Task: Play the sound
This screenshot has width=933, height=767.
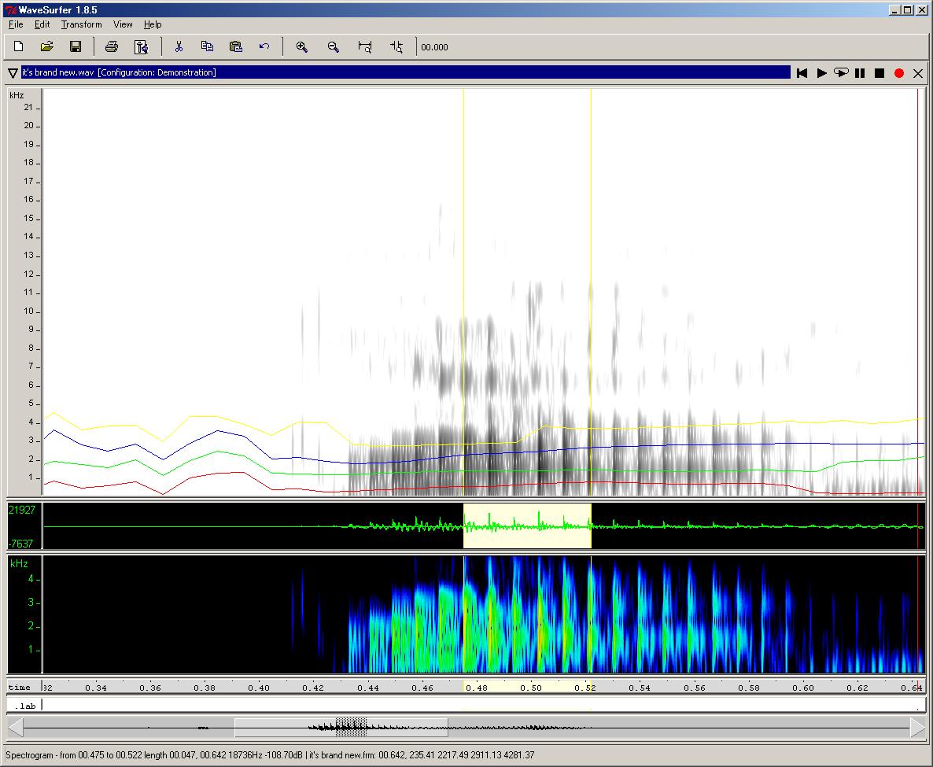Action: [821, 73]
